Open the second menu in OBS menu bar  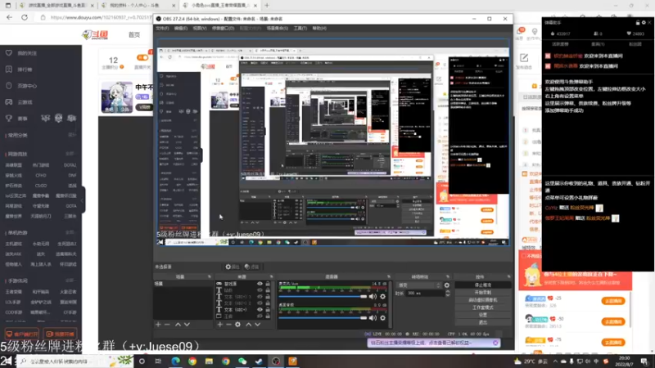[180, 29]
